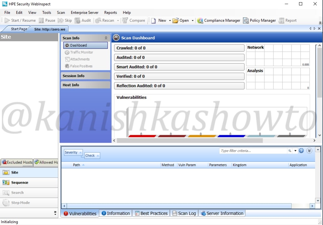The height and width of the screenshot is (225, 323).
Task: Sort by the Path column header
Action: (x=111, y=165)
